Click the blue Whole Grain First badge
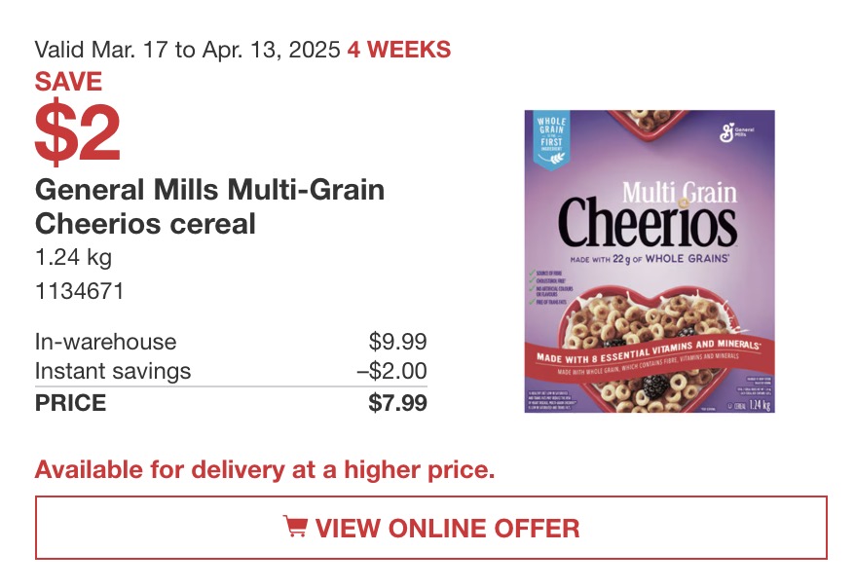Image resolution: width=855 pixels, height=588 pixels. pos(551,139)
